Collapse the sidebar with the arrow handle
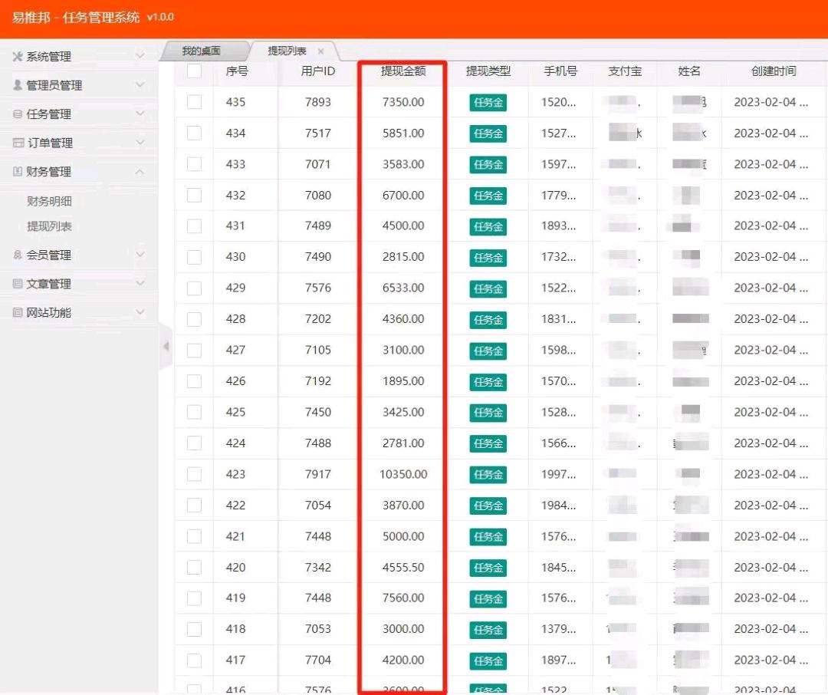Screen dimensions: 828x695 [x=166, y=347]
